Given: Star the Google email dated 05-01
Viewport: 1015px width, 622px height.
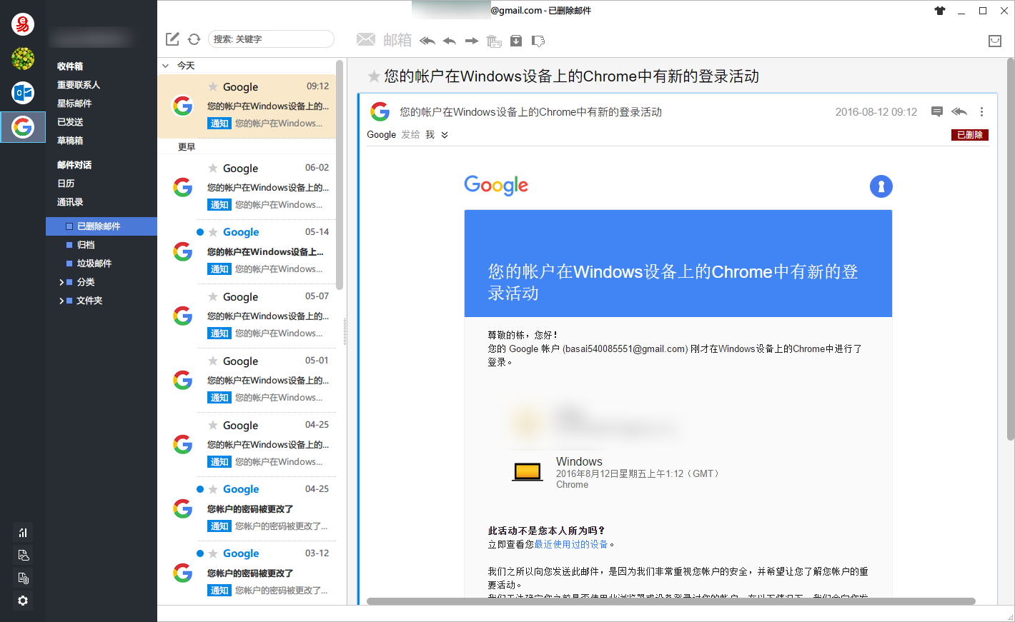Looking at the screenshot, I should (x=213, y=361).
